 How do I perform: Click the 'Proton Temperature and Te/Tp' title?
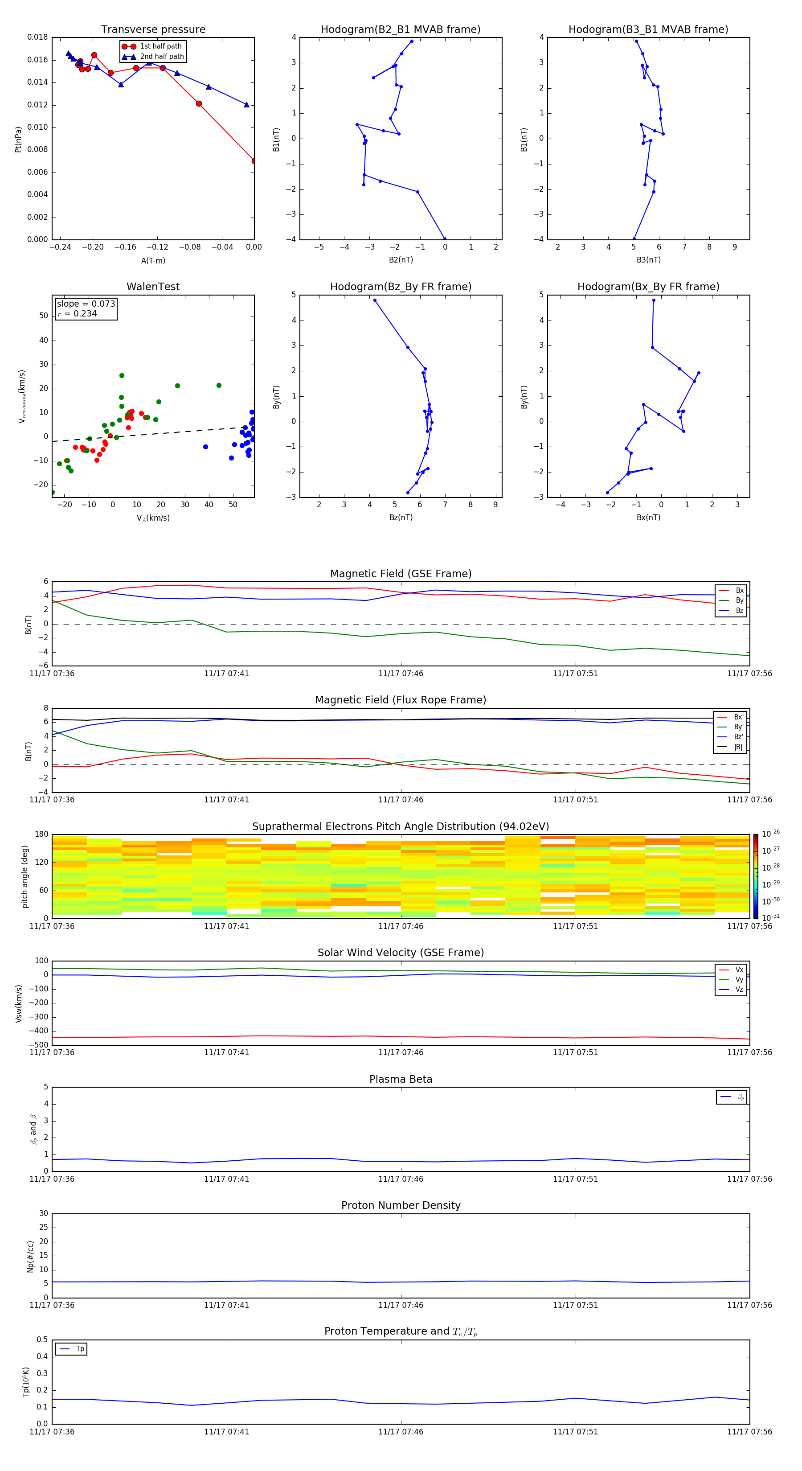pos(401,1331)
